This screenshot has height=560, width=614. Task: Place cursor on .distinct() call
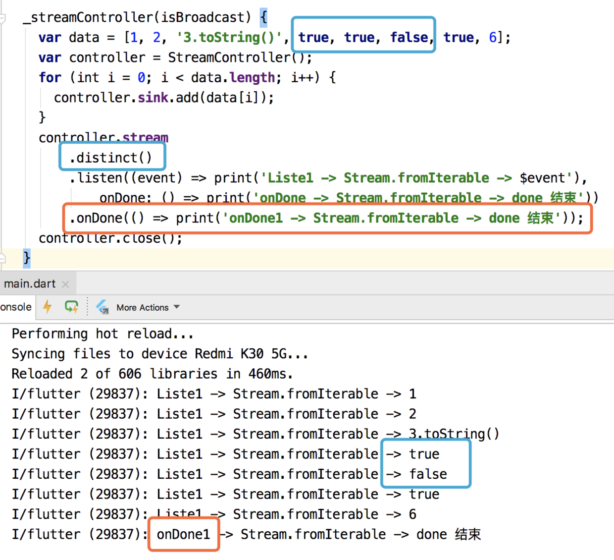[110, 158]
